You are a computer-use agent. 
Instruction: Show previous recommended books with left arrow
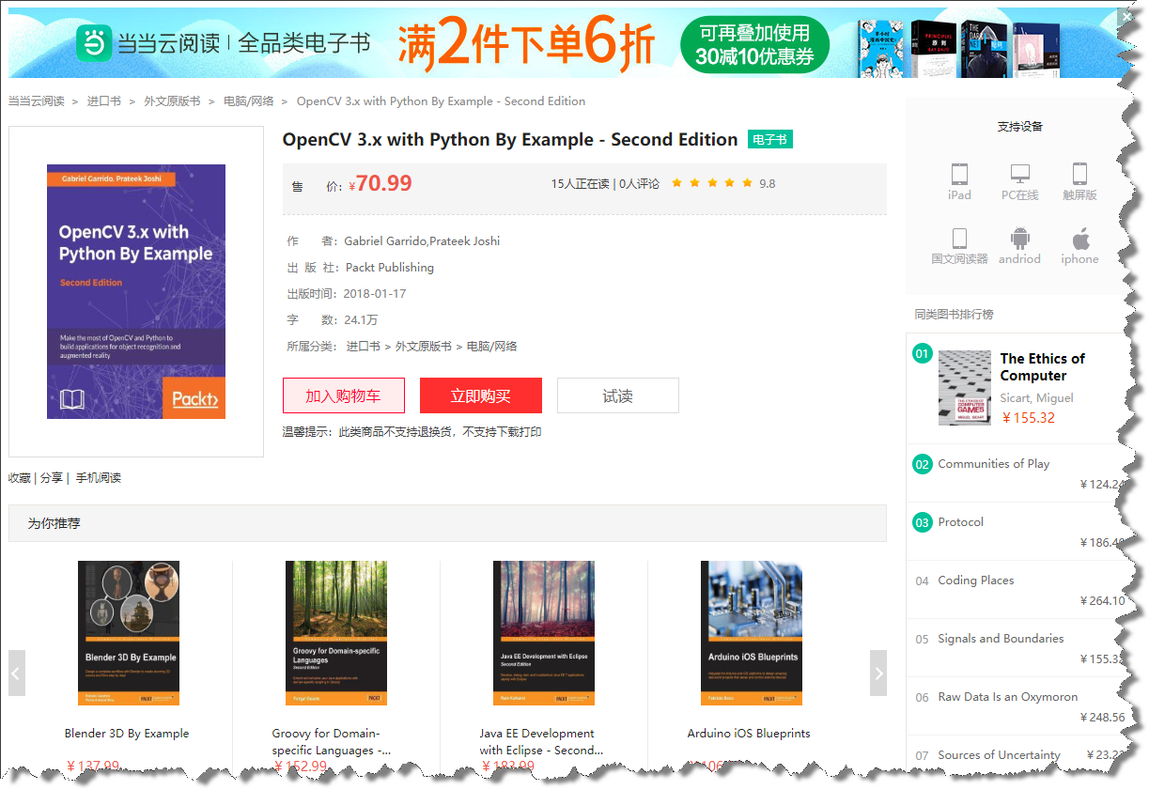click(x=16, y=673)
